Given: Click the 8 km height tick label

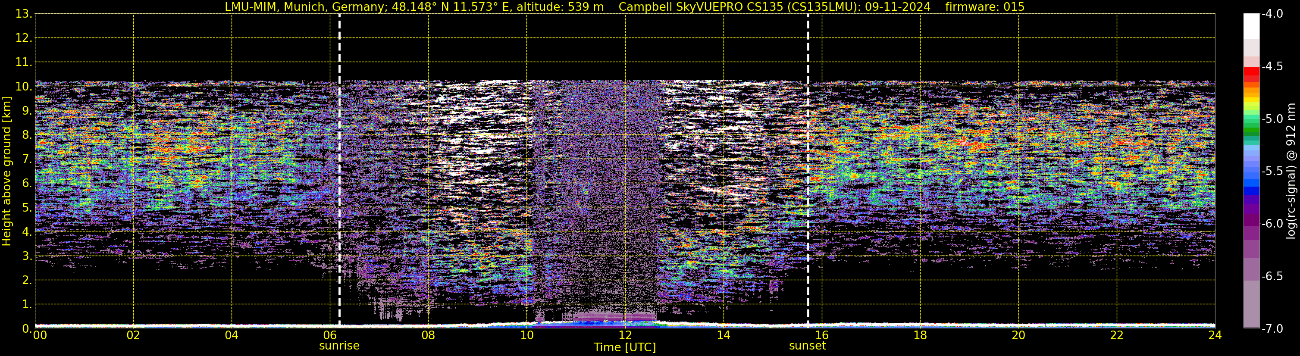Looking at the screenshot, I should click(x=27, y=135).
